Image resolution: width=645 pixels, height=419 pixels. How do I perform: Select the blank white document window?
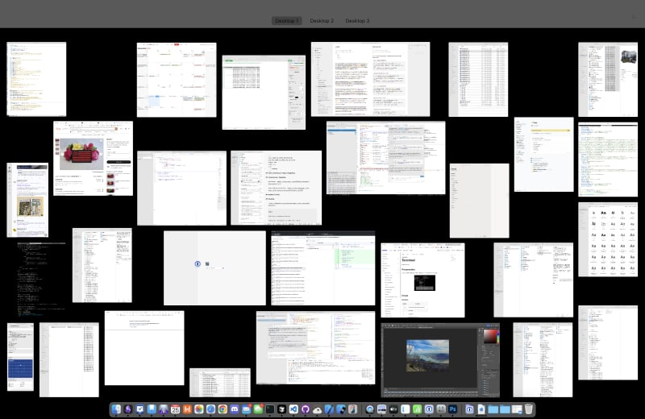144,348
